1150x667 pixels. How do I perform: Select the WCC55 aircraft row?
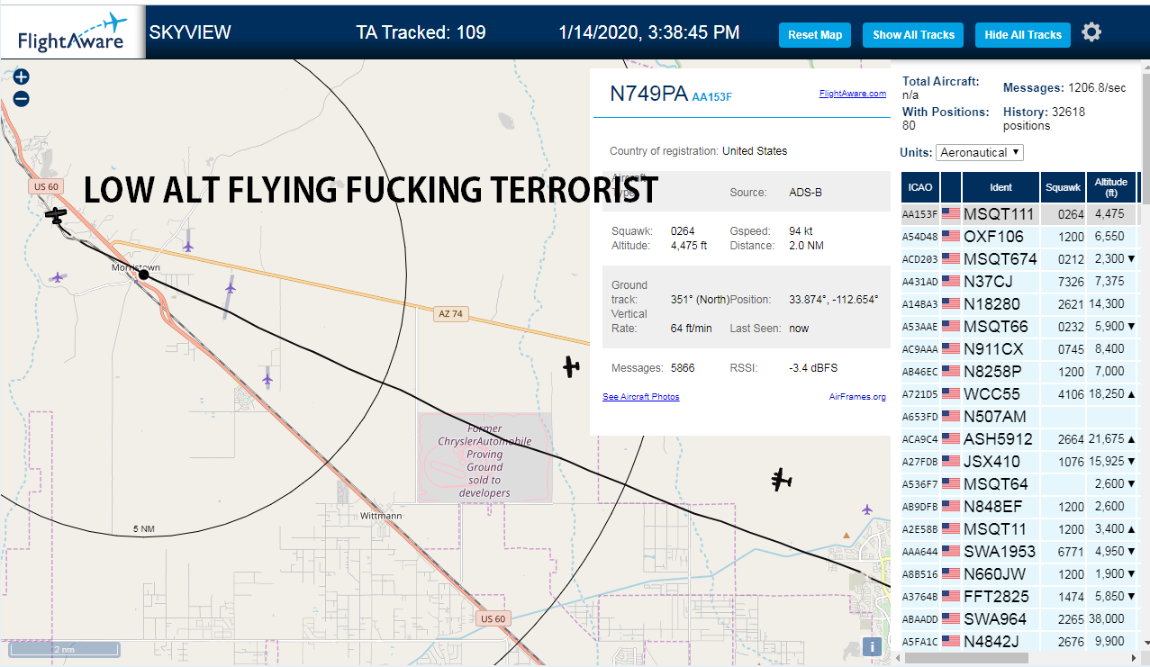(1019, 394)
